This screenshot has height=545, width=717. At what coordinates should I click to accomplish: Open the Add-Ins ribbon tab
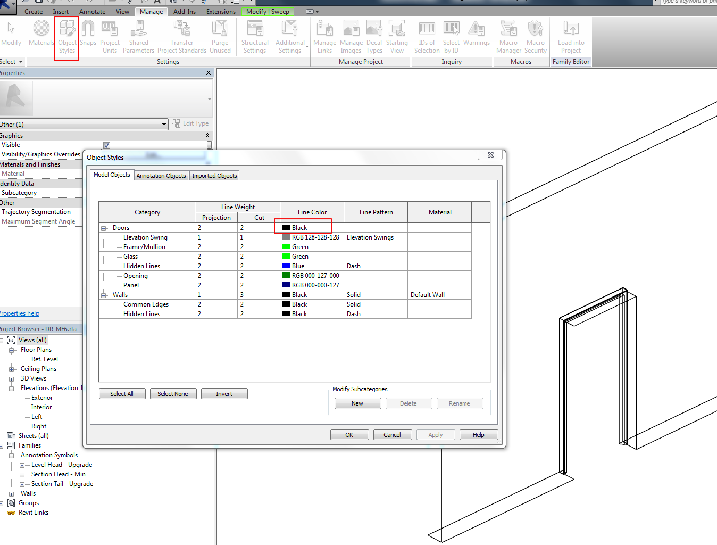[185, 12]
